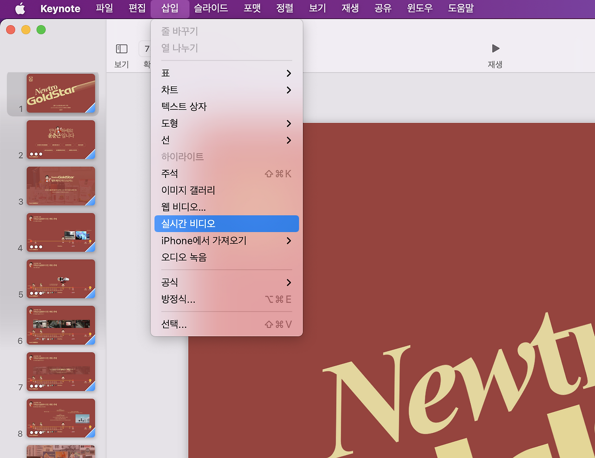Expand the 표 submenu arrow
This screenshot has height=458, width=595.
288,73
